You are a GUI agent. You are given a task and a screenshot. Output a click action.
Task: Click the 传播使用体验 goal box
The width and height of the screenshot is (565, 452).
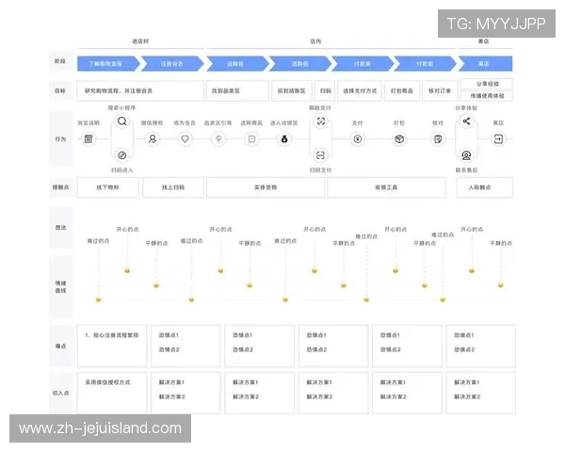tap(487, 96)
